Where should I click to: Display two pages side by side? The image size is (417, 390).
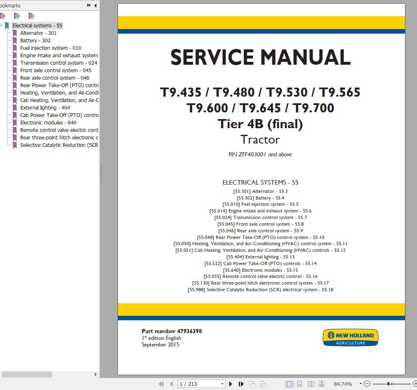pos(311,384)
